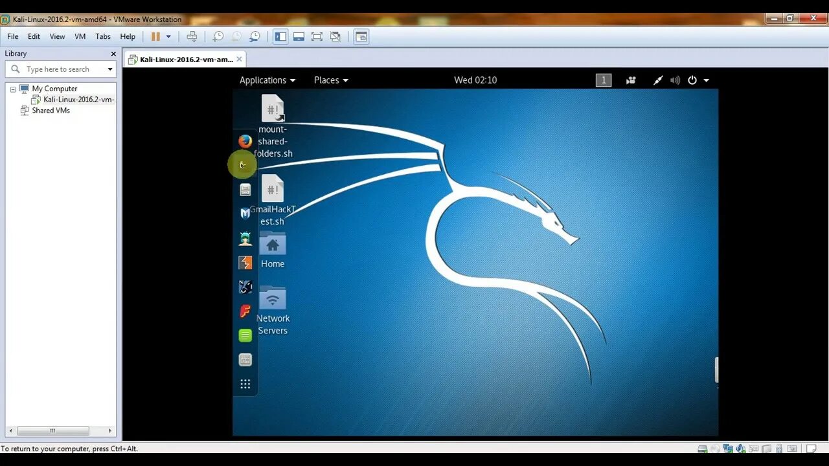Launch Firefox from the Kali dock
The height and width of the screenshot is (466, 829).
tap(245, 141)
